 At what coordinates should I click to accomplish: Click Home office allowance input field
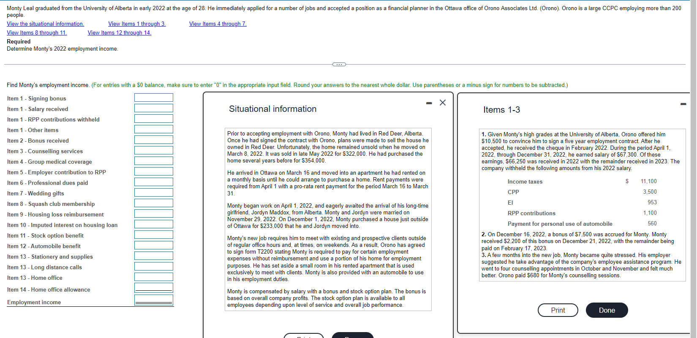[x=154, y=288]
